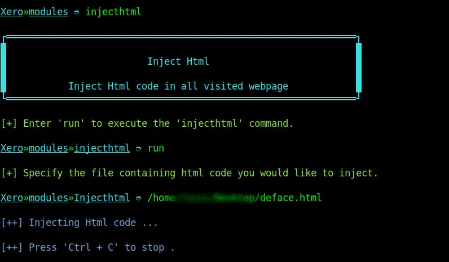The width and height of the screenshot is (449, 262).
Task: Click 'Xero' in the first prompt line
Action: [x=11, y=12]
